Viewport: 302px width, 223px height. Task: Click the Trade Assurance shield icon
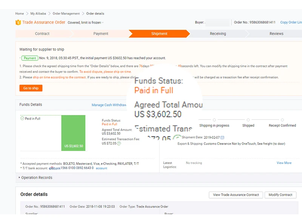pos(18,23)
